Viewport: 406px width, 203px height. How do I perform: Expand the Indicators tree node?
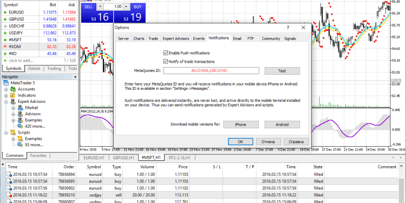(x=6, y=95)
